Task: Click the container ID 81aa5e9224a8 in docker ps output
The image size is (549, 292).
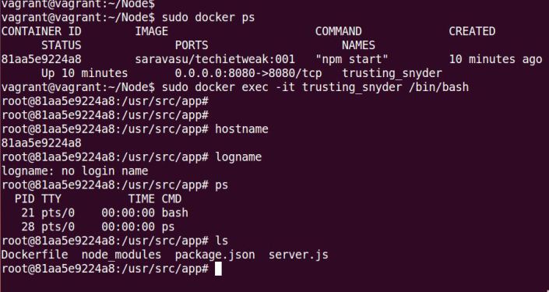Action: pos(41,59)
